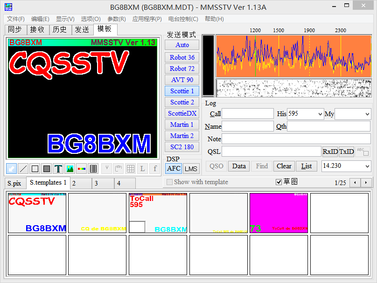Click the Data log button
This screenshot has width=377, height=283.
239,166
